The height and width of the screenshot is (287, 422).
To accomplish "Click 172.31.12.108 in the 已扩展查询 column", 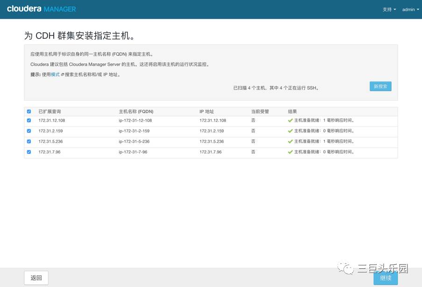I will 52,120.
